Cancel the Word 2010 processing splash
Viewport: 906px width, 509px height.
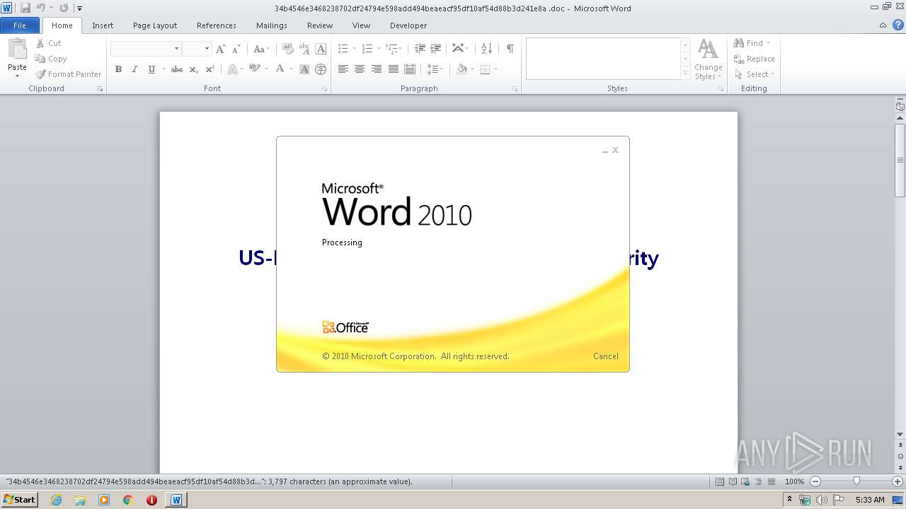[x=606, y=356]
